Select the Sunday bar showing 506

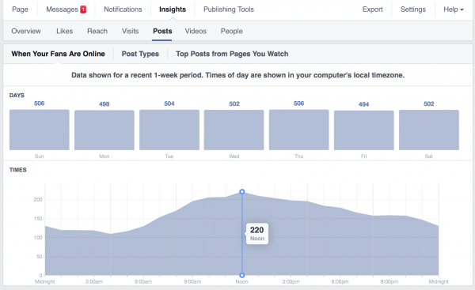click(40, 130)
